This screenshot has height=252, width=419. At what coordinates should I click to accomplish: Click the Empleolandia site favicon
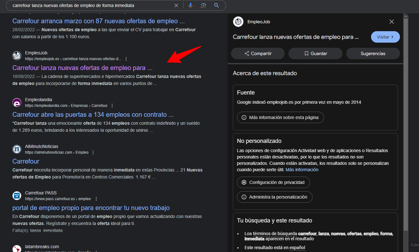tap(17, 102)
